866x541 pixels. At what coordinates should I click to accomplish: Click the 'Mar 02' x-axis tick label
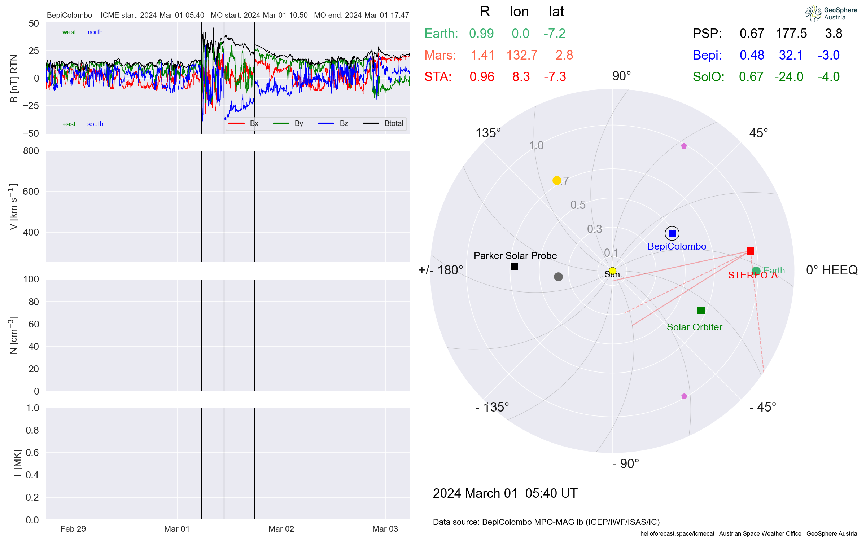tap(281, 529)
